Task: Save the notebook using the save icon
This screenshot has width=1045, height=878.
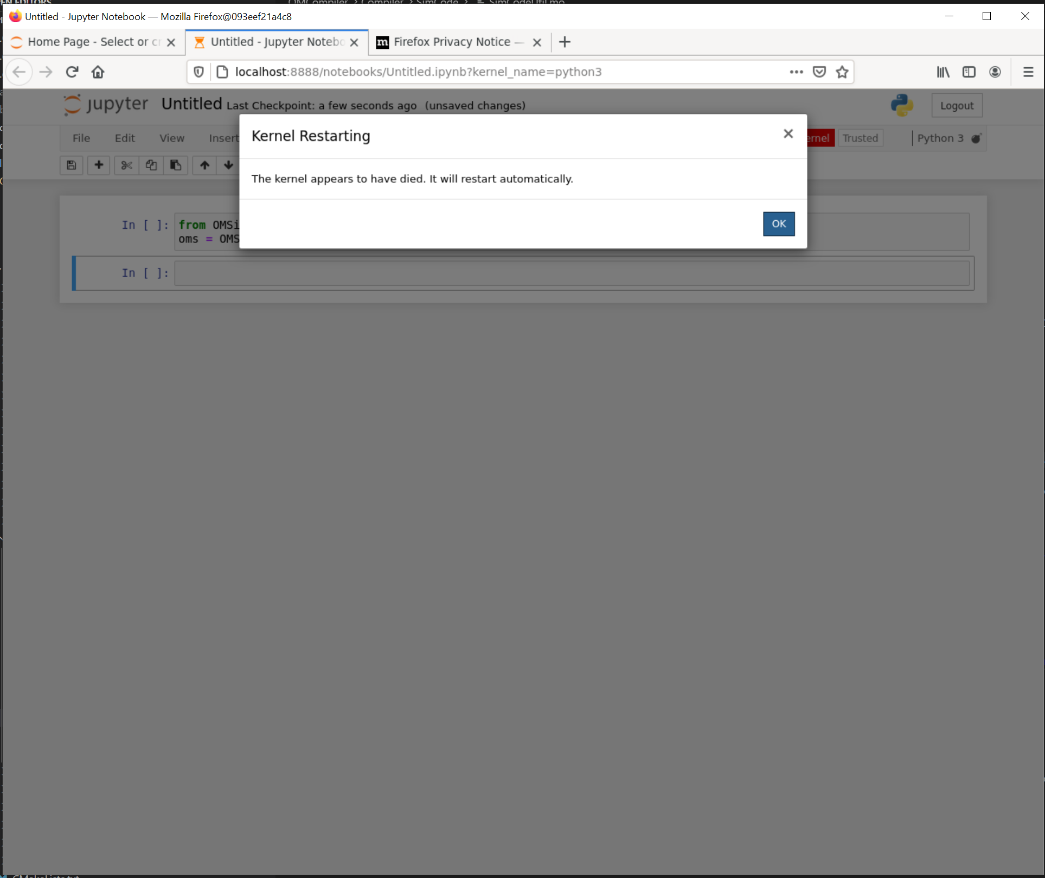Action: pyautogui.click(x=71, y=165)
